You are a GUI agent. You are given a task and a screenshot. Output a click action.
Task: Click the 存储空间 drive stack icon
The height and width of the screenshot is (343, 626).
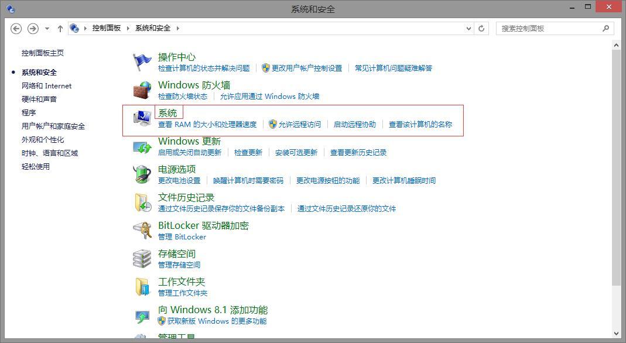pos(142,258)
